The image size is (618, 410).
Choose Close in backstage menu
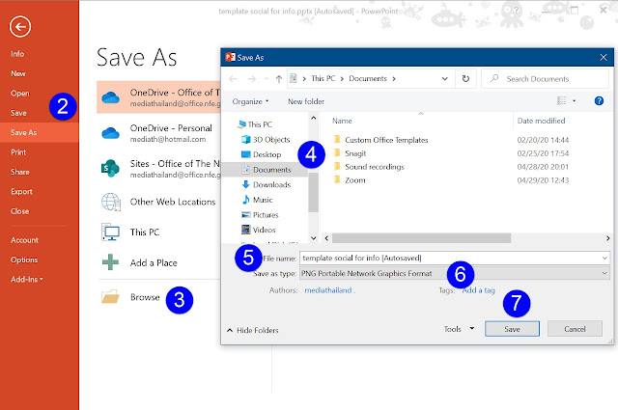point(19,211)
